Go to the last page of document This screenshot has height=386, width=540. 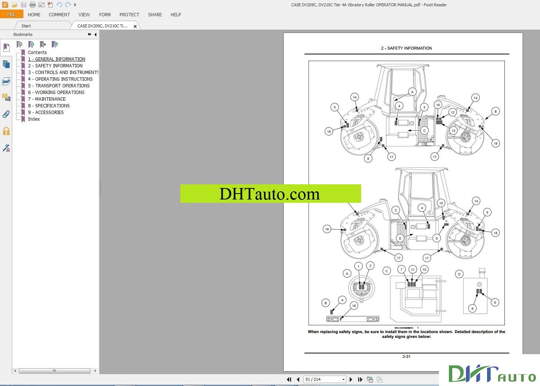[x=360, y=379]
